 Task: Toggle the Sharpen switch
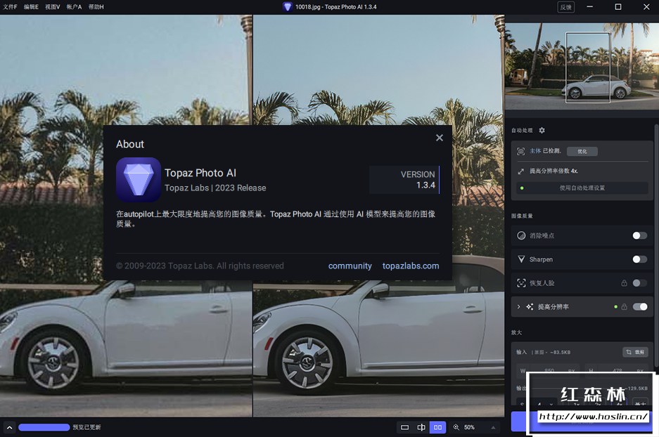640,259
